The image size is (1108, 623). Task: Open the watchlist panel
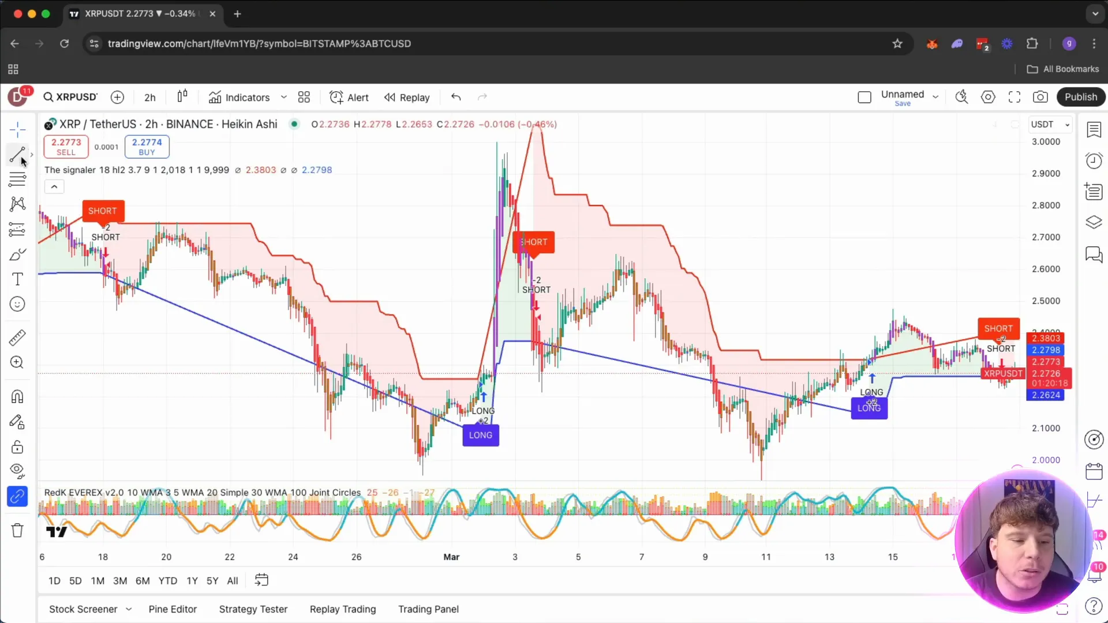pyautogui.click(x=1094, y=130)
